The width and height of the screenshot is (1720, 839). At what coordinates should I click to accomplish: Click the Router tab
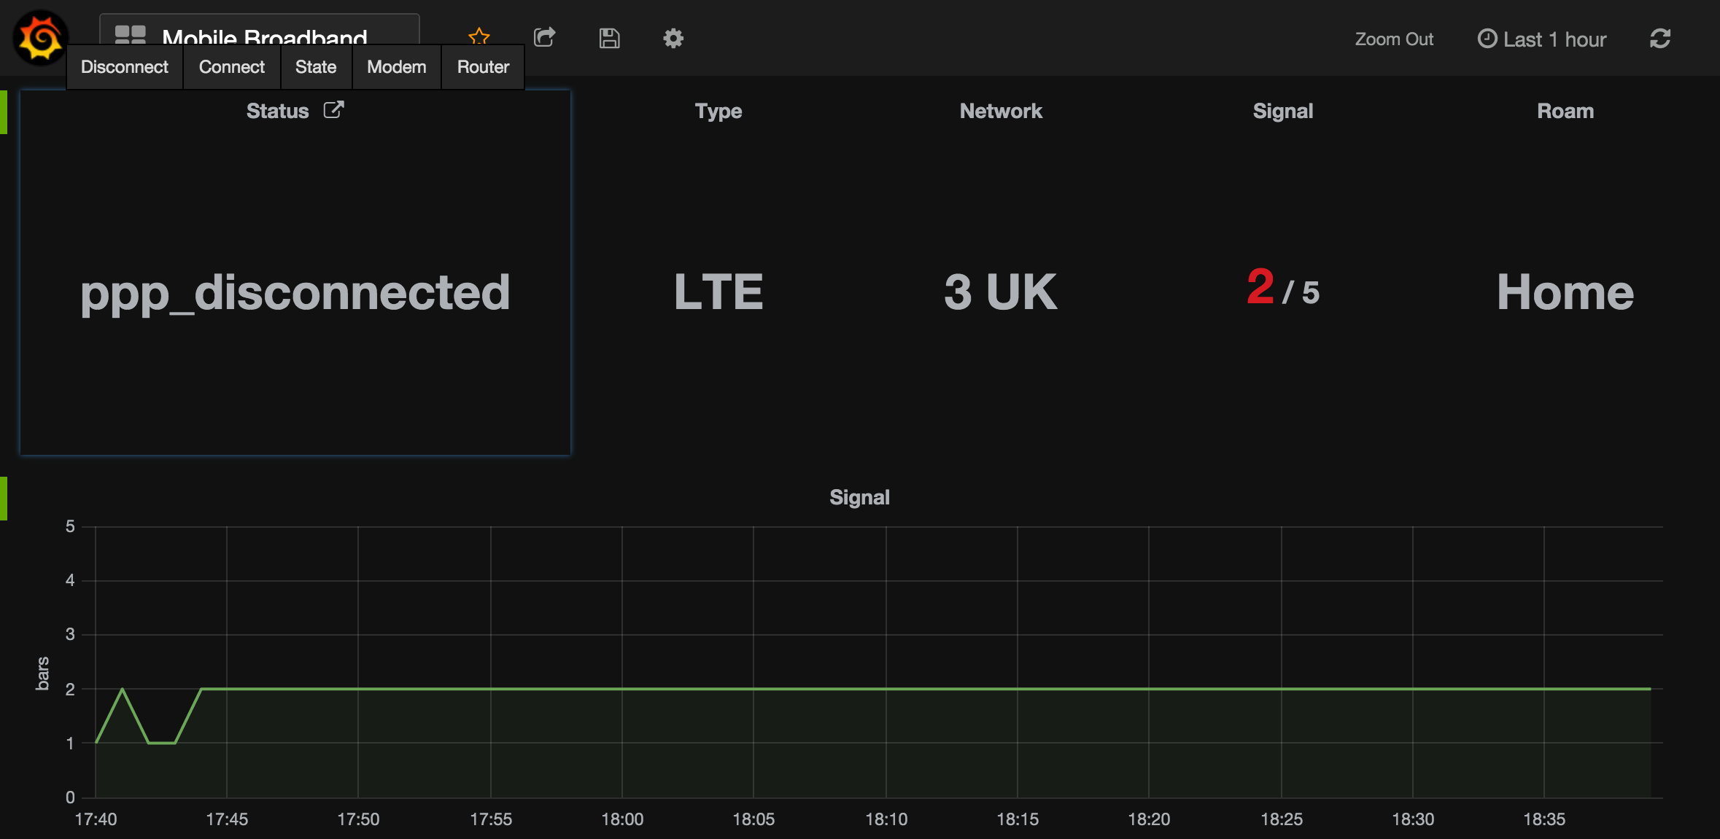481,67
